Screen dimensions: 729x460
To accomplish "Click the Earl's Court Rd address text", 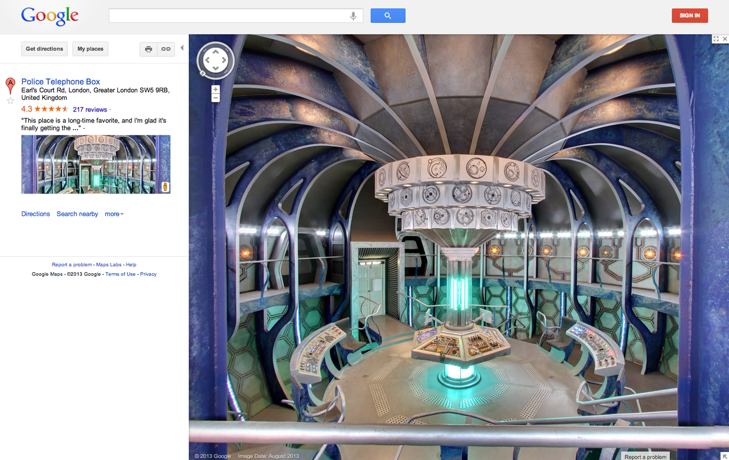I will point(95,94).
